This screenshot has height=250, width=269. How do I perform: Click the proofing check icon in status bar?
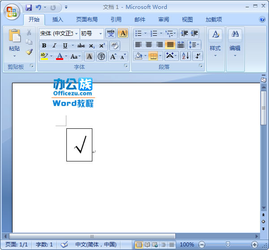64,245
